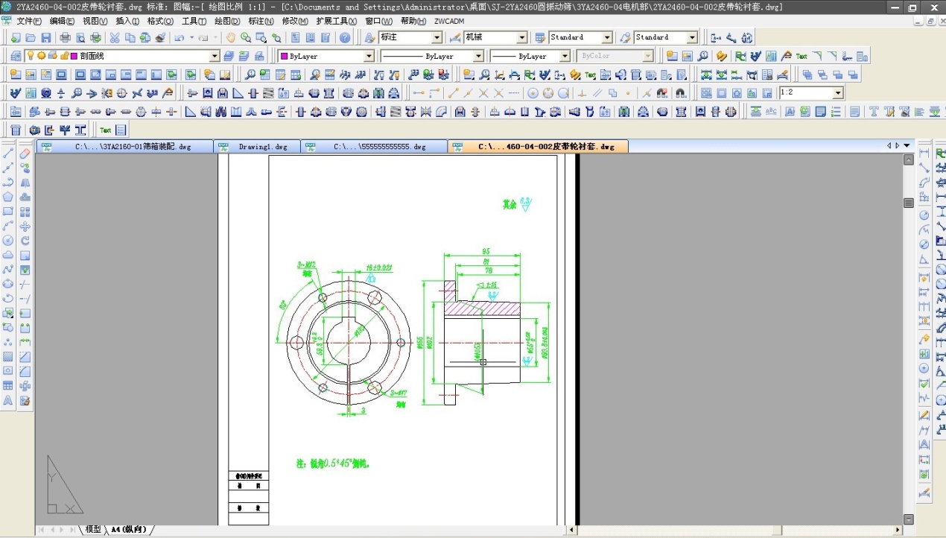Select the Line draw tool
Screen dimensions: 946x538
coord(8,153)
